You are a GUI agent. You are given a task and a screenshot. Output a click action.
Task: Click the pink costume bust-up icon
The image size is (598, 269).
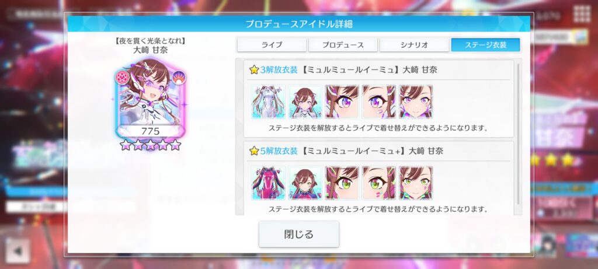tap(305, 183)
